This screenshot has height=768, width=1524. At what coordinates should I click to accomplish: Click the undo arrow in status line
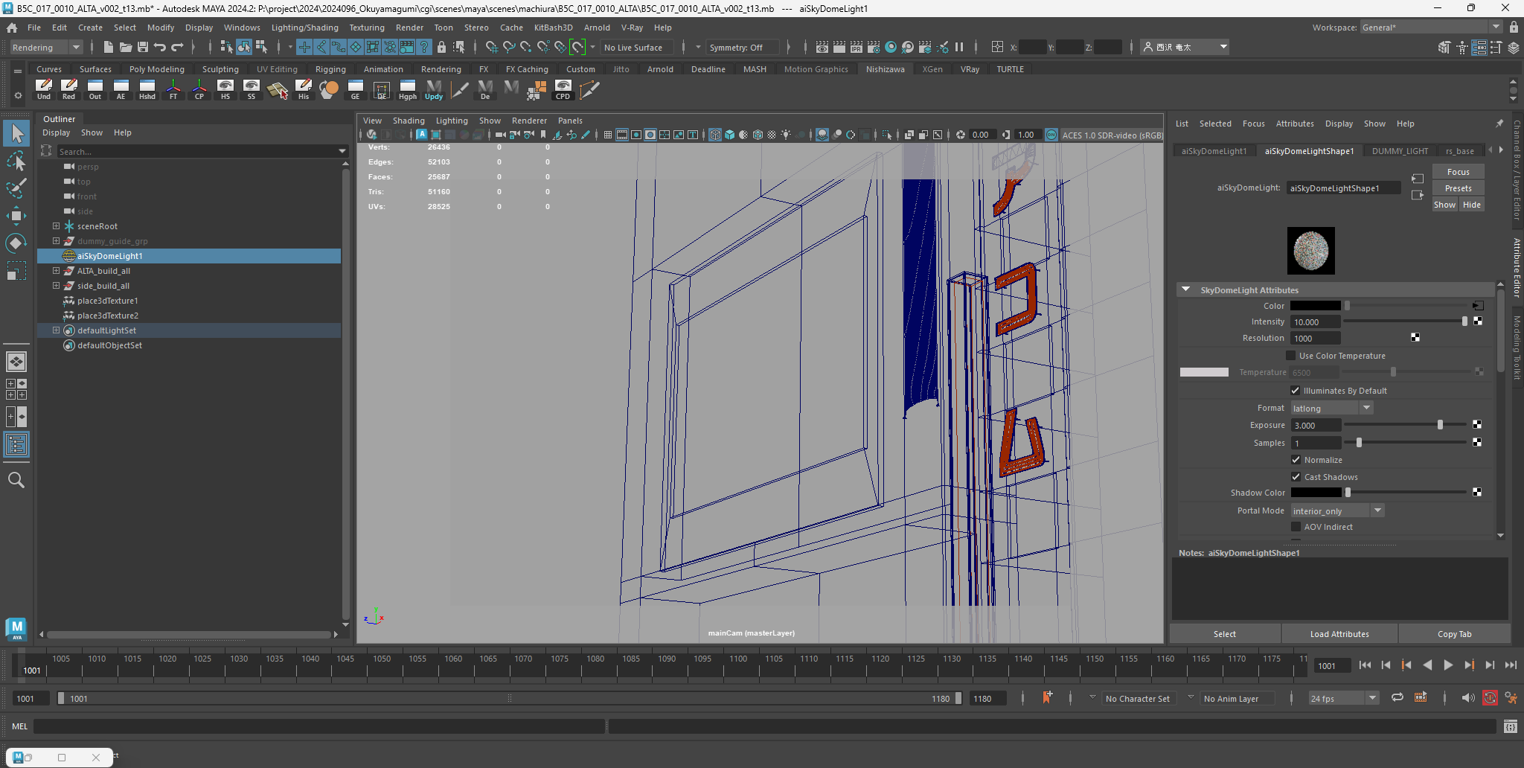(x=159, y=47)
